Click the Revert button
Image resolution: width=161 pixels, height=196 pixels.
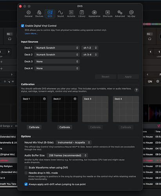point(105,77)
